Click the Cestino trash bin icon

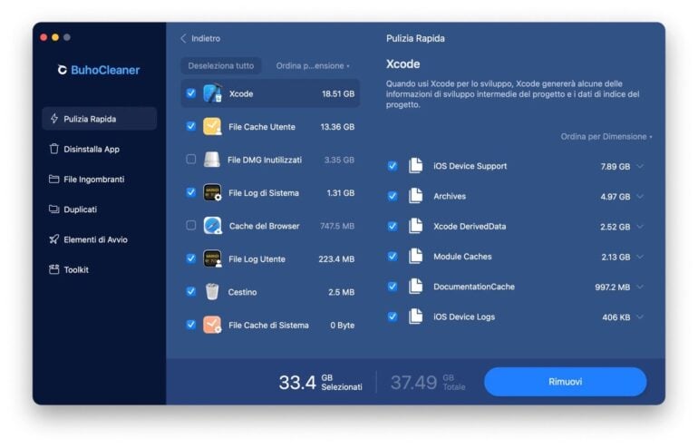[212, 292]
